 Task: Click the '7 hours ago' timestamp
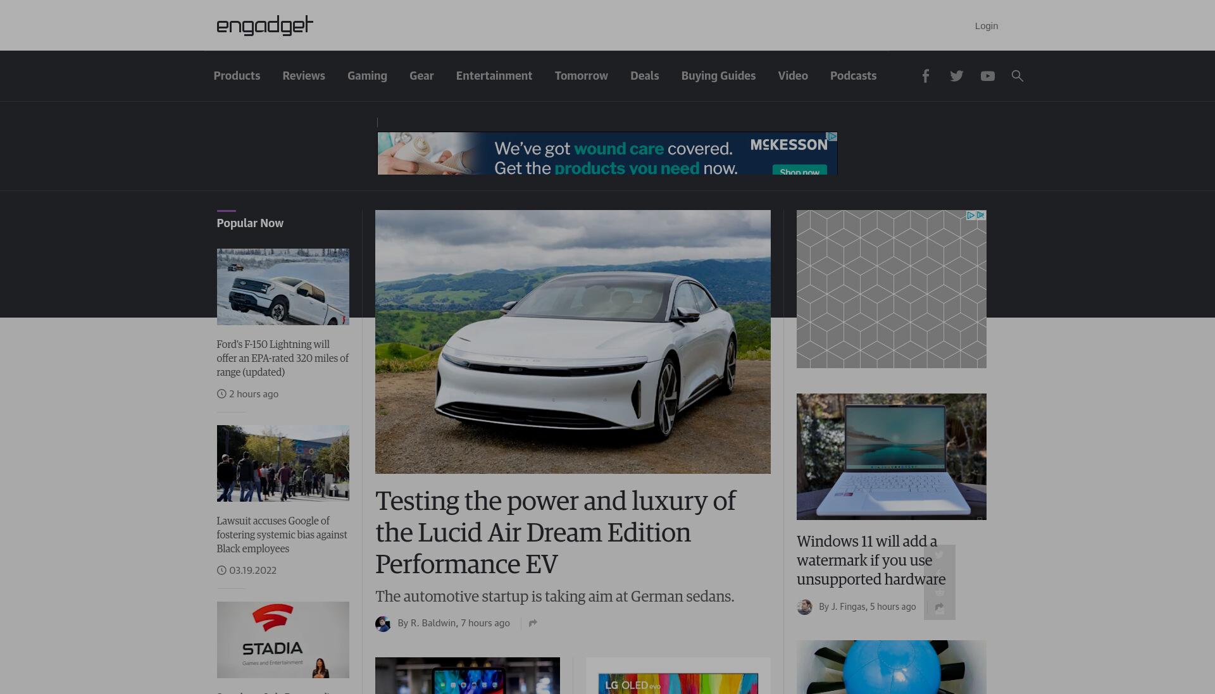coord(485,623)
